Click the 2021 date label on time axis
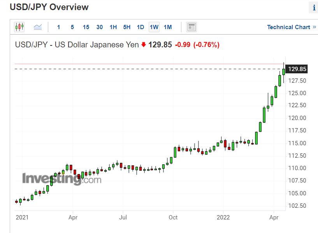318x233 pixels. pos(22,217)
